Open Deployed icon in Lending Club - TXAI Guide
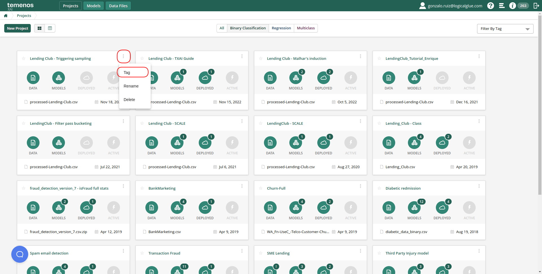 (x=205, y=78)
